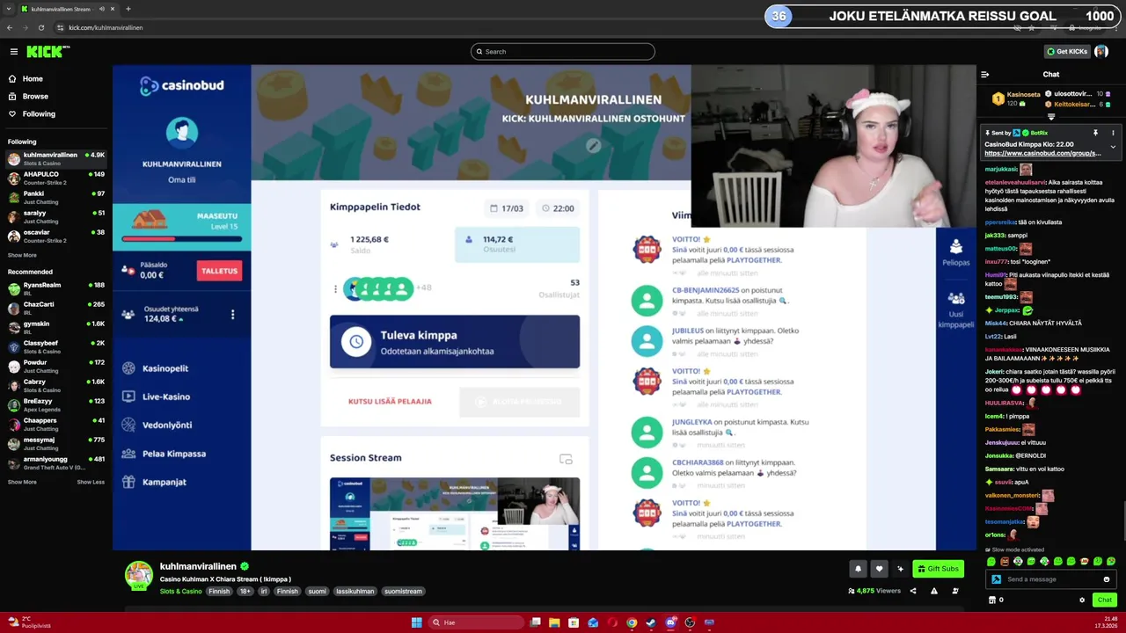Screen dimensions: 1126x633
Task: Click the chat shop icon
Action: (x=992, y=600)
